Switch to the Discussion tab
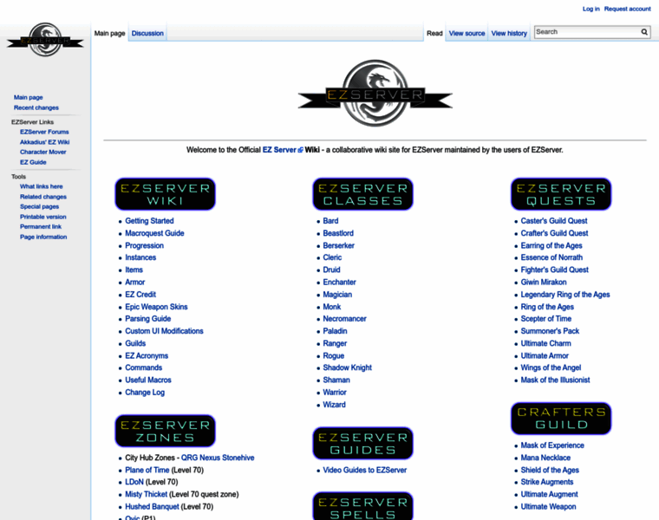Viewport: 659px width, 520px height. tap(147, 33)
